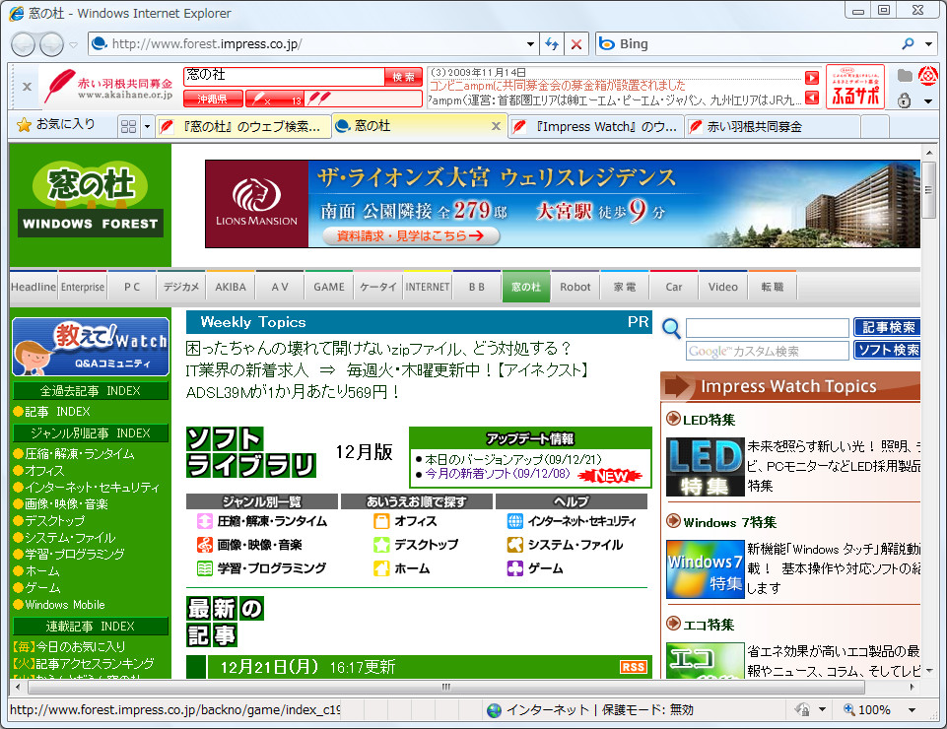Click the 沖縄県 toolbar button
Screen dimensions: 947x729
[x=213, y=99]
